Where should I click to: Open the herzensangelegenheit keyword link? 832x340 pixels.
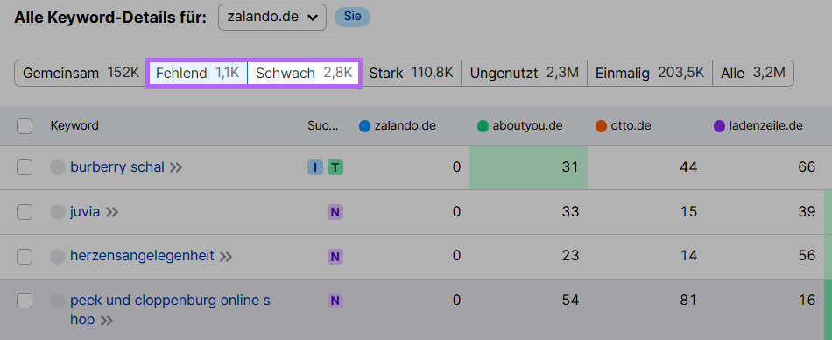[x=142, y=256]
